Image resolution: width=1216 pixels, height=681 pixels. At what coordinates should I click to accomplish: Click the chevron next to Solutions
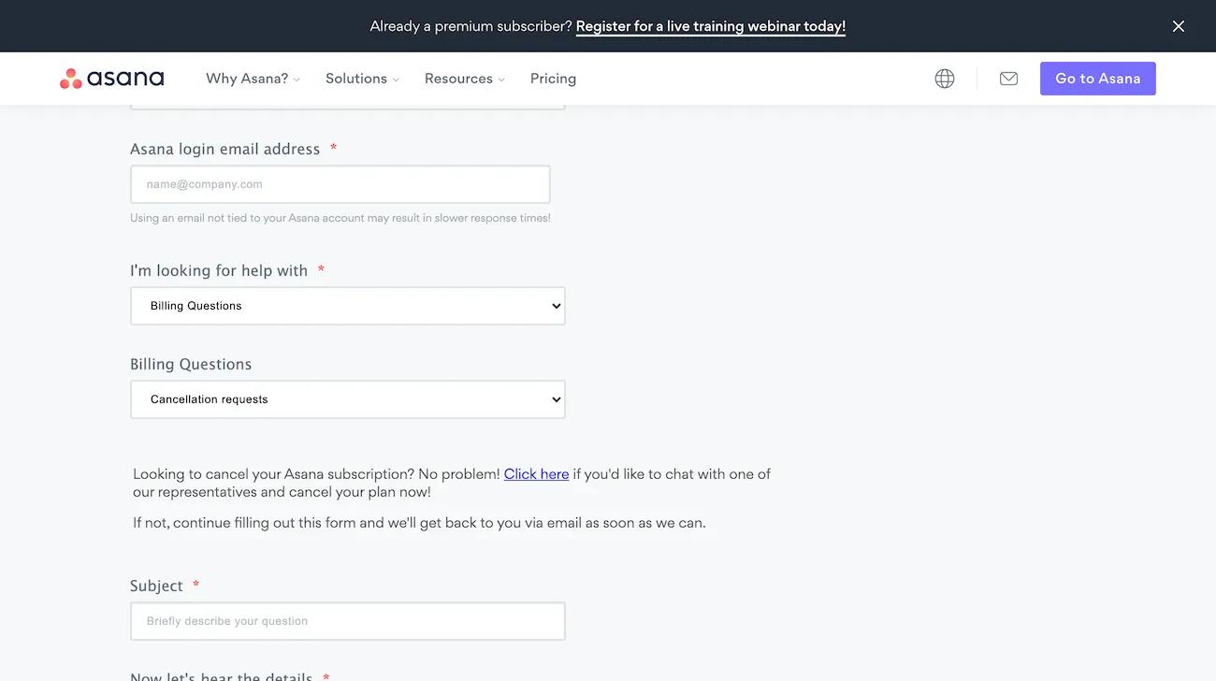point(397,79)
